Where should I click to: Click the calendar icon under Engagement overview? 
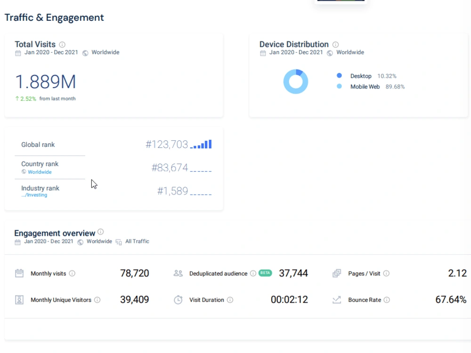[18, 242]
